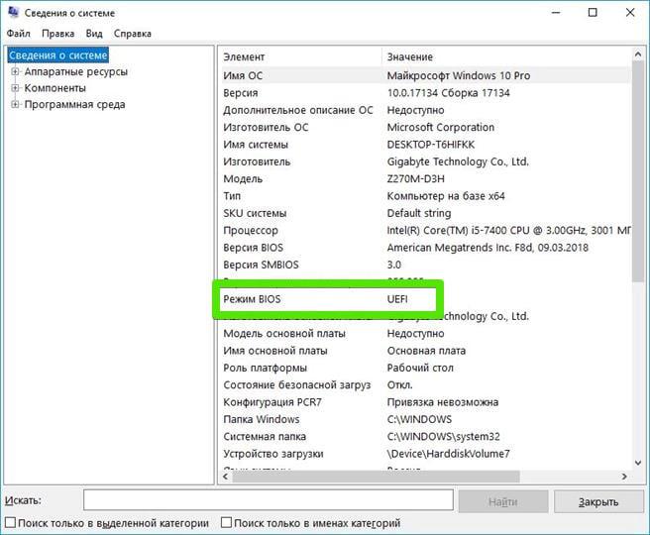Click the Привязка невозможна value

click(x=442, y=402)
